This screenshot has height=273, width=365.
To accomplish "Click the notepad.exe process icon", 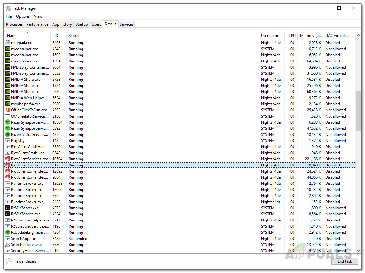I will [x=8, y=43].
